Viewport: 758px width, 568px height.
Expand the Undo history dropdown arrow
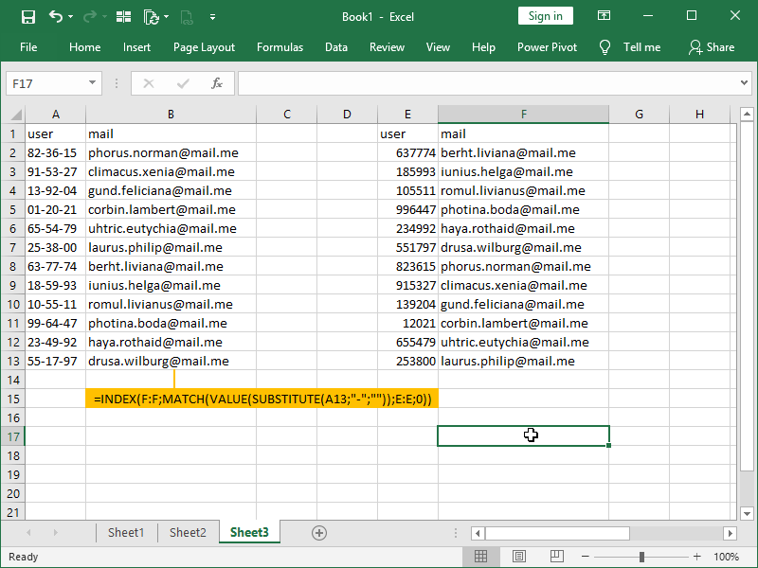tap(69, 16)
